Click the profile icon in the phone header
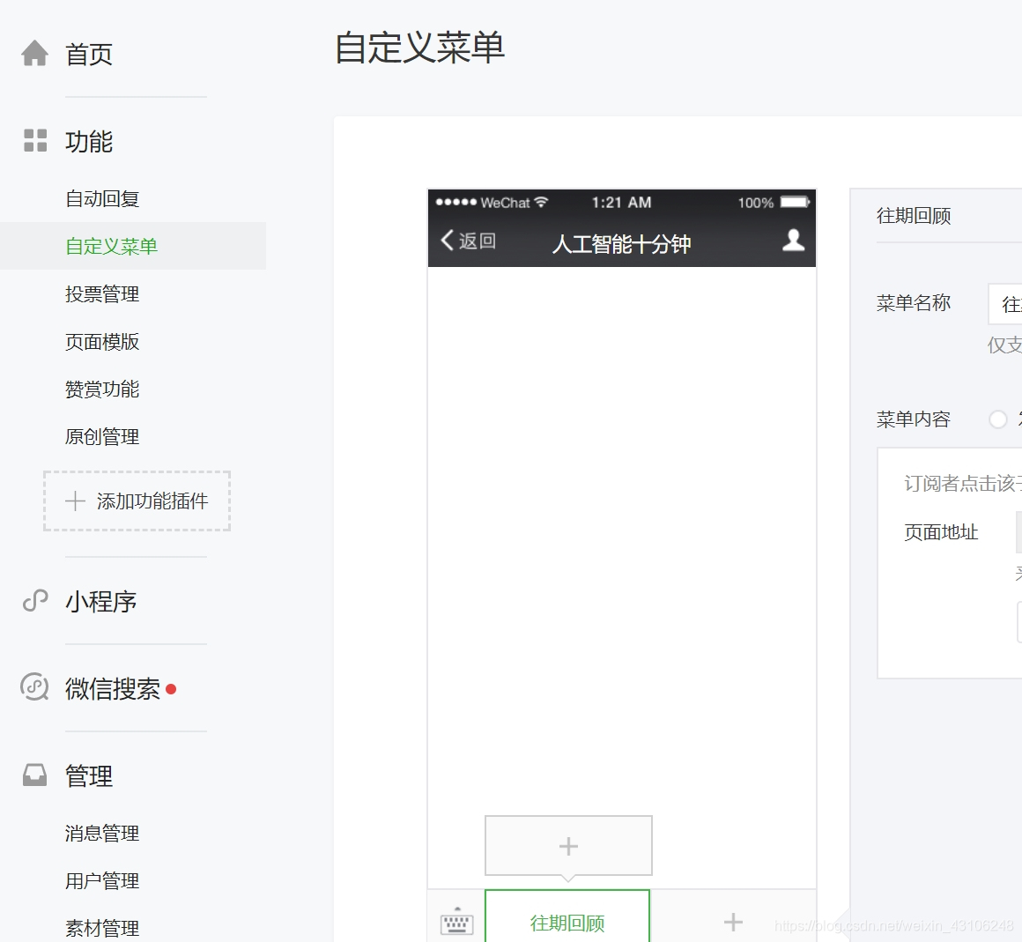1022x942 pixels. [x=793, y=240]
